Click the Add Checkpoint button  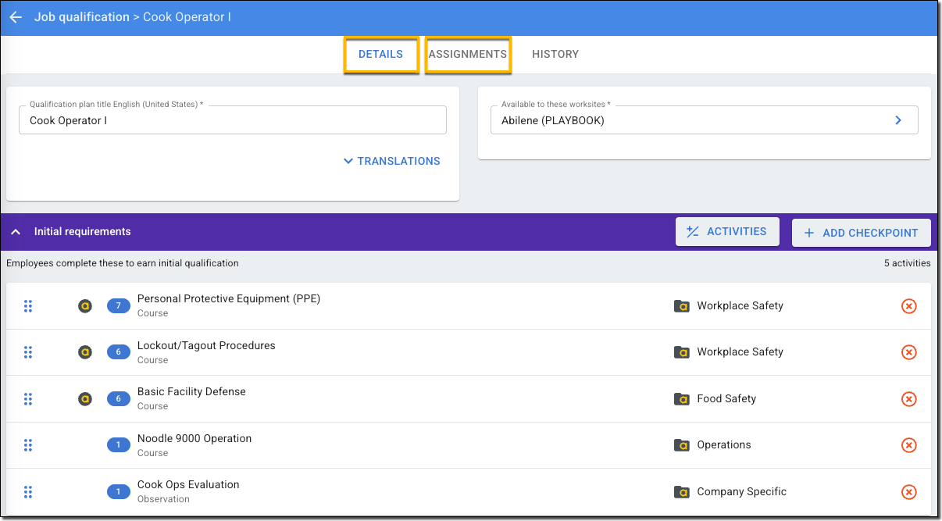pyautogui.click(x=861, y=233)
